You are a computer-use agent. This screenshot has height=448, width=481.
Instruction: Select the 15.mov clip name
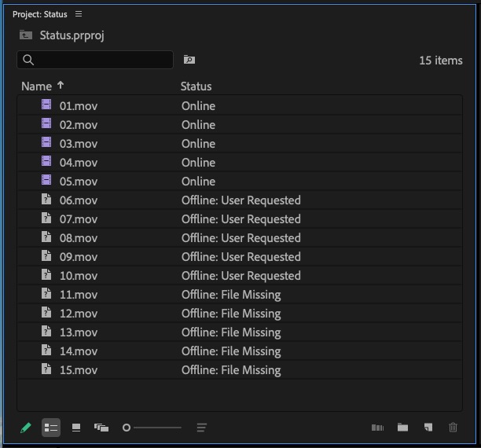click(x=79, y=370)
